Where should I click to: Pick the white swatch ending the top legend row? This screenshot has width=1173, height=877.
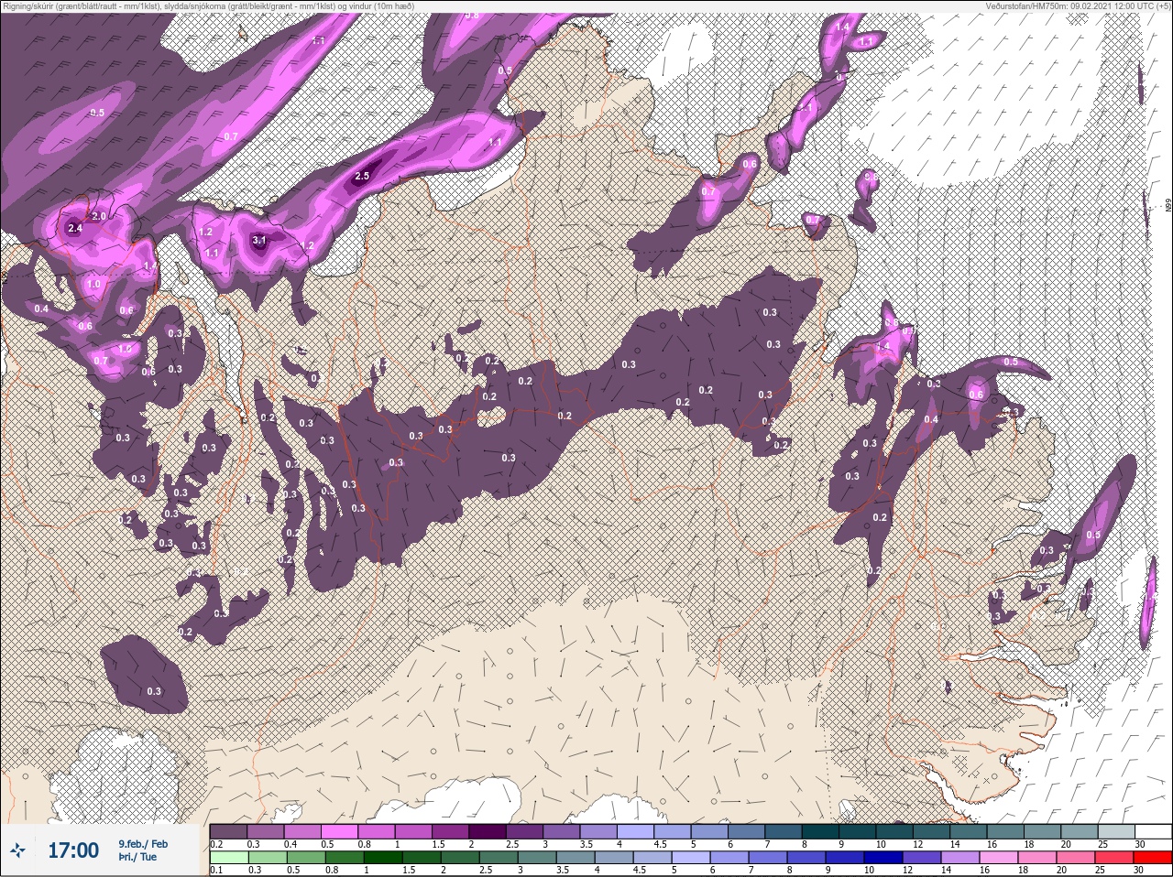pyautogui.click(x=1152, y=831)
